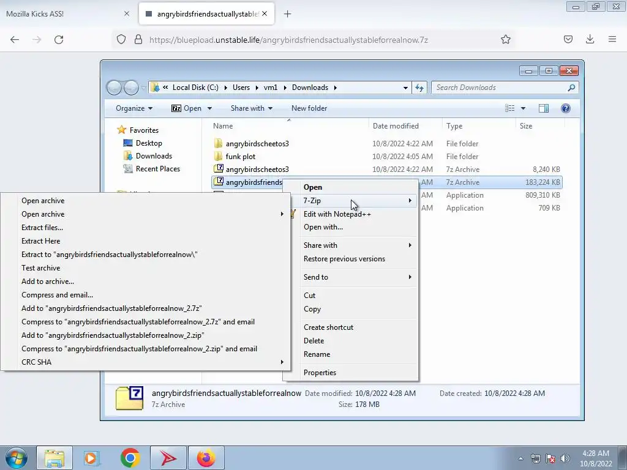This screenshot has height=470, width=627.
Task: Open the Save to Pocket icon
Action: click(x=568, y=39)
